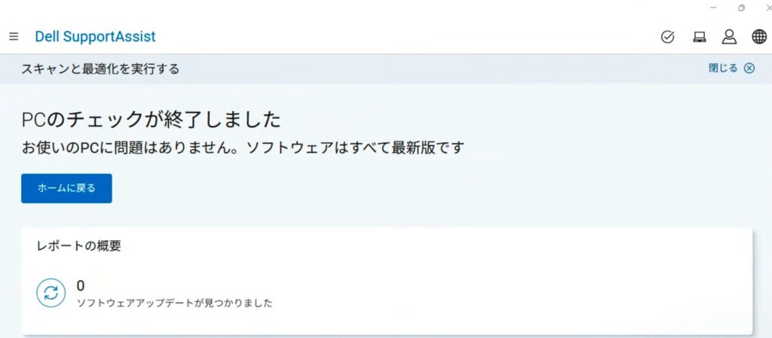Click the PCのチェックが終了しました heading
The height and width of the screenshot is (338, 772).
(151, 120)
